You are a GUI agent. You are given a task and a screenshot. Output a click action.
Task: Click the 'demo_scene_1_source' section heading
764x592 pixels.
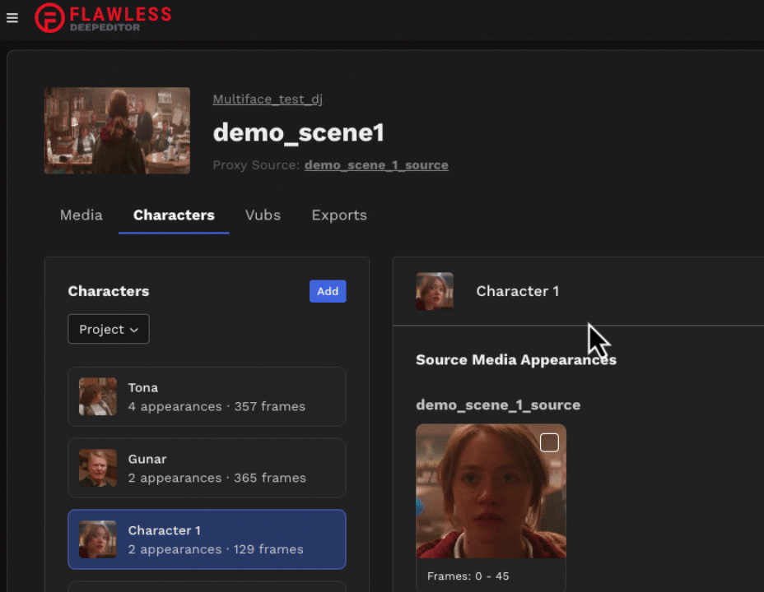point(498,405)
